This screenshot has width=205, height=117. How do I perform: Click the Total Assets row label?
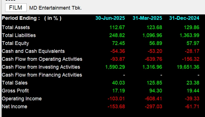[x=16, y=27]
